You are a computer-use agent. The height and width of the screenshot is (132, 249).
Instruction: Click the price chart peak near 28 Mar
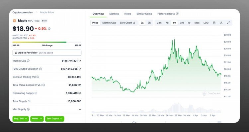pos(175,40)
